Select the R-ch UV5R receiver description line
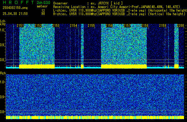 [x=119, y=14]
